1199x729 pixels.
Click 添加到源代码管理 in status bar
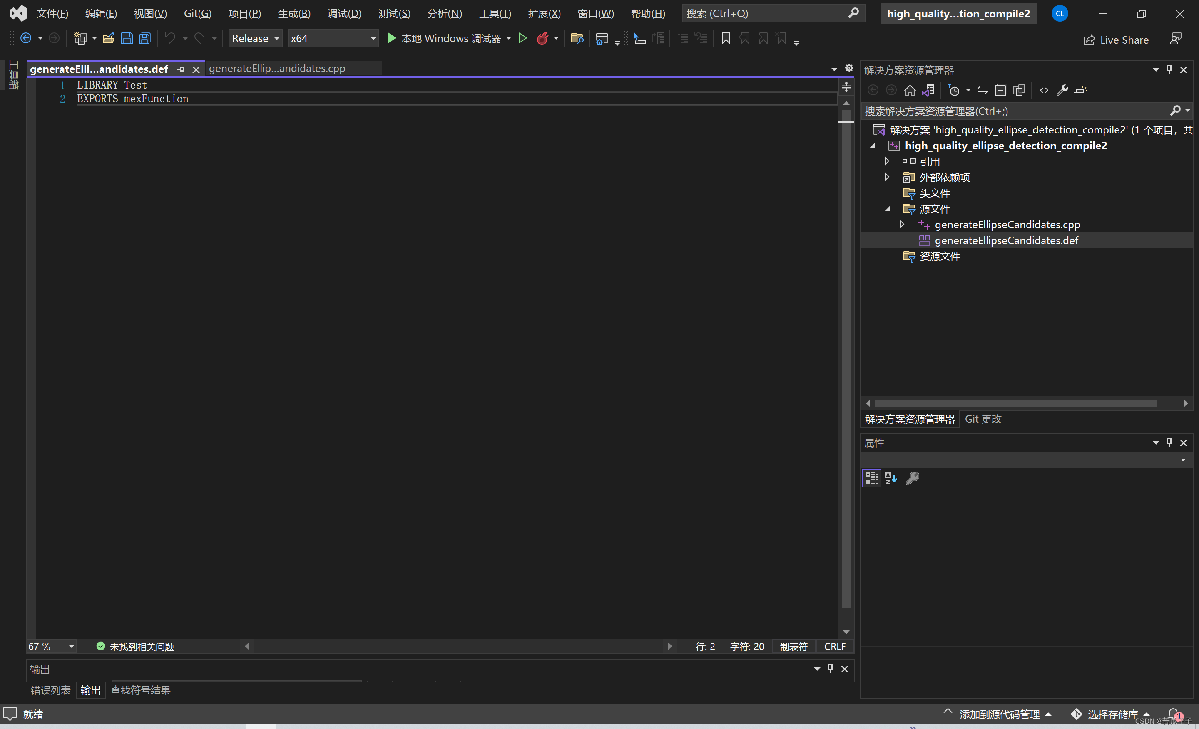[x=1000, y=714]
